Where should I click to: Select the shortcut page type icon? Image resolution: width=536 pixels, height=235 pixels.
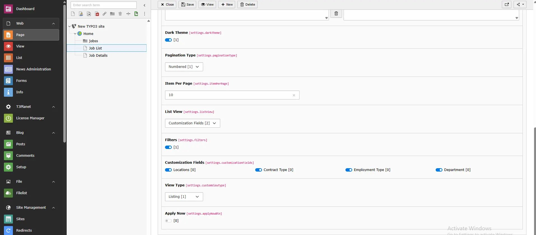tap(89, 14)
